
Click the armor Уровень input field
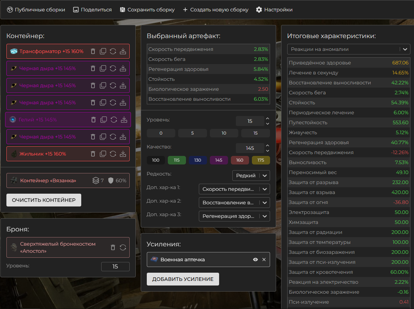115,267
